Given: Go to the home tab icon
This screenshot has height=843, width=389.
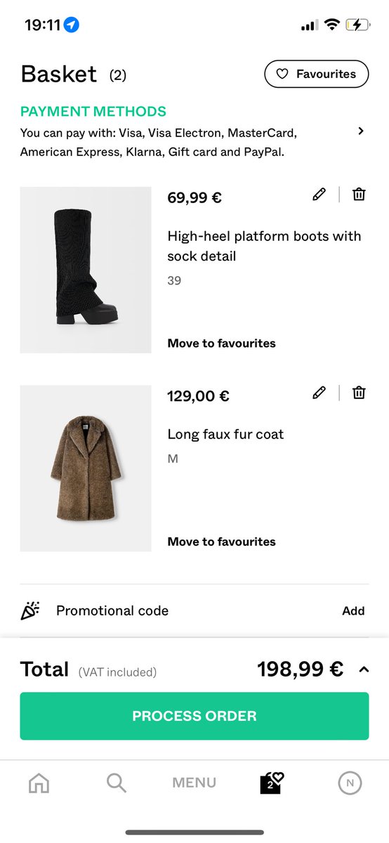Looking at the screenshot, I should pyautogui.click(x=39, y=783).
